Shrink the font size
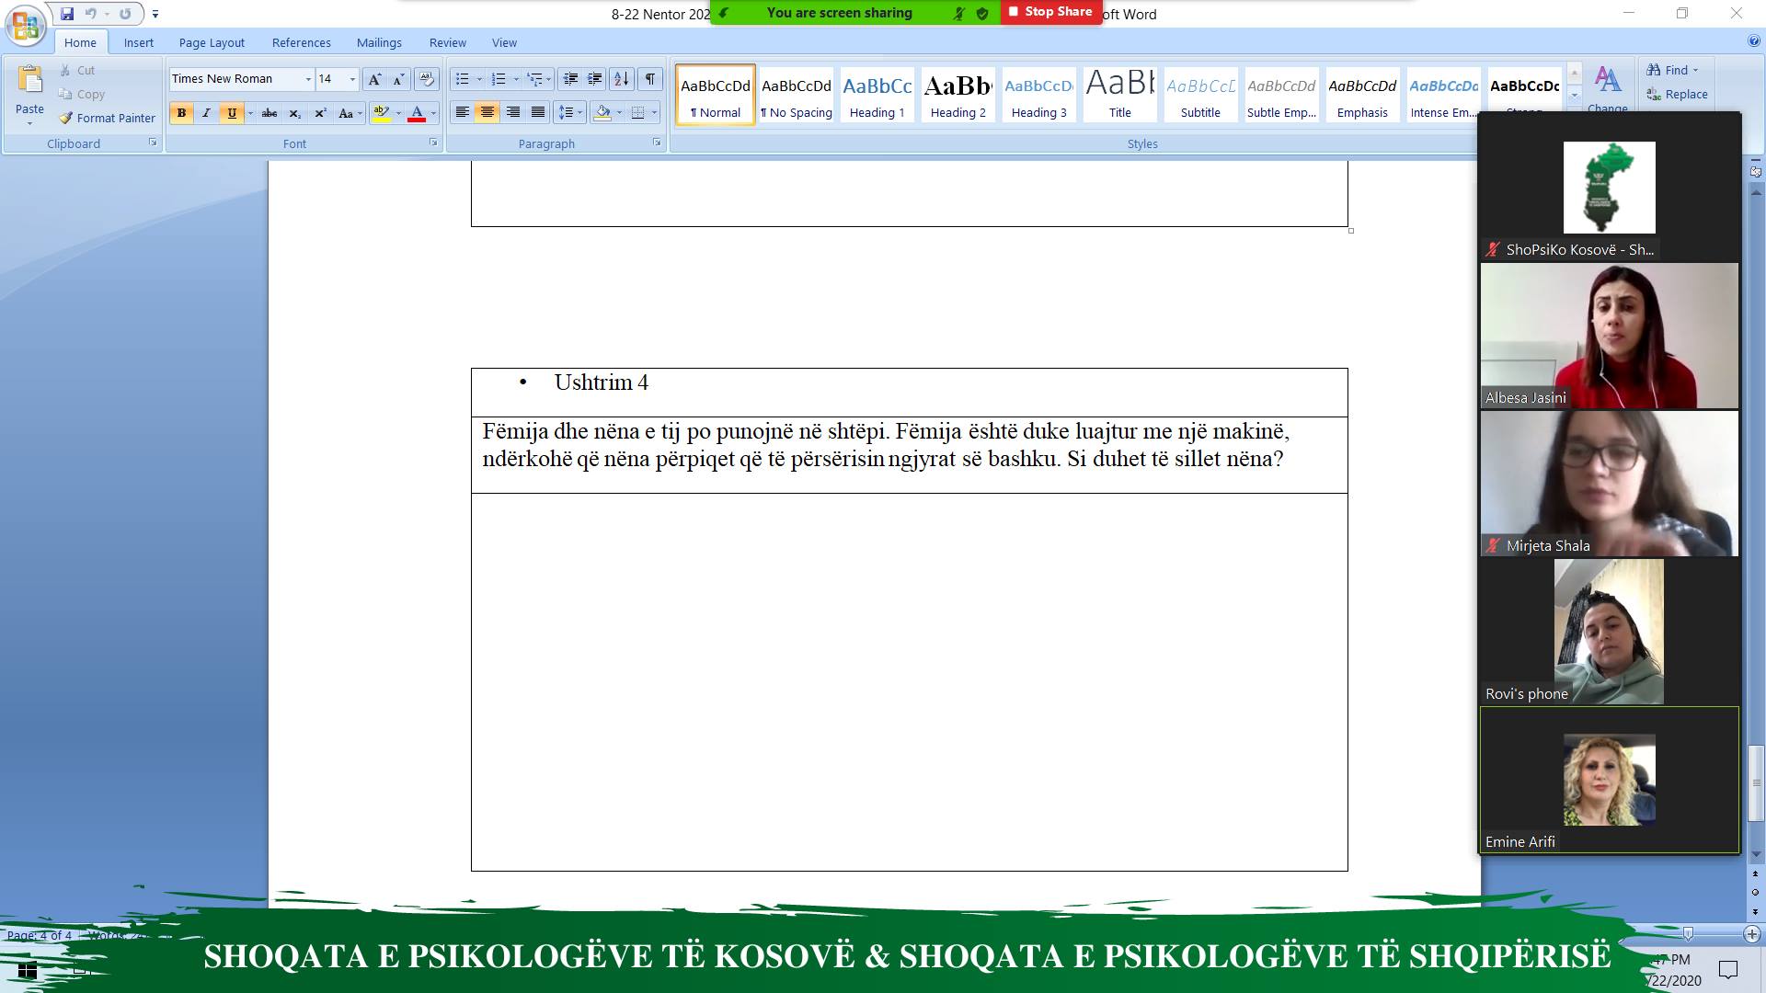 (x=398, y=79)
